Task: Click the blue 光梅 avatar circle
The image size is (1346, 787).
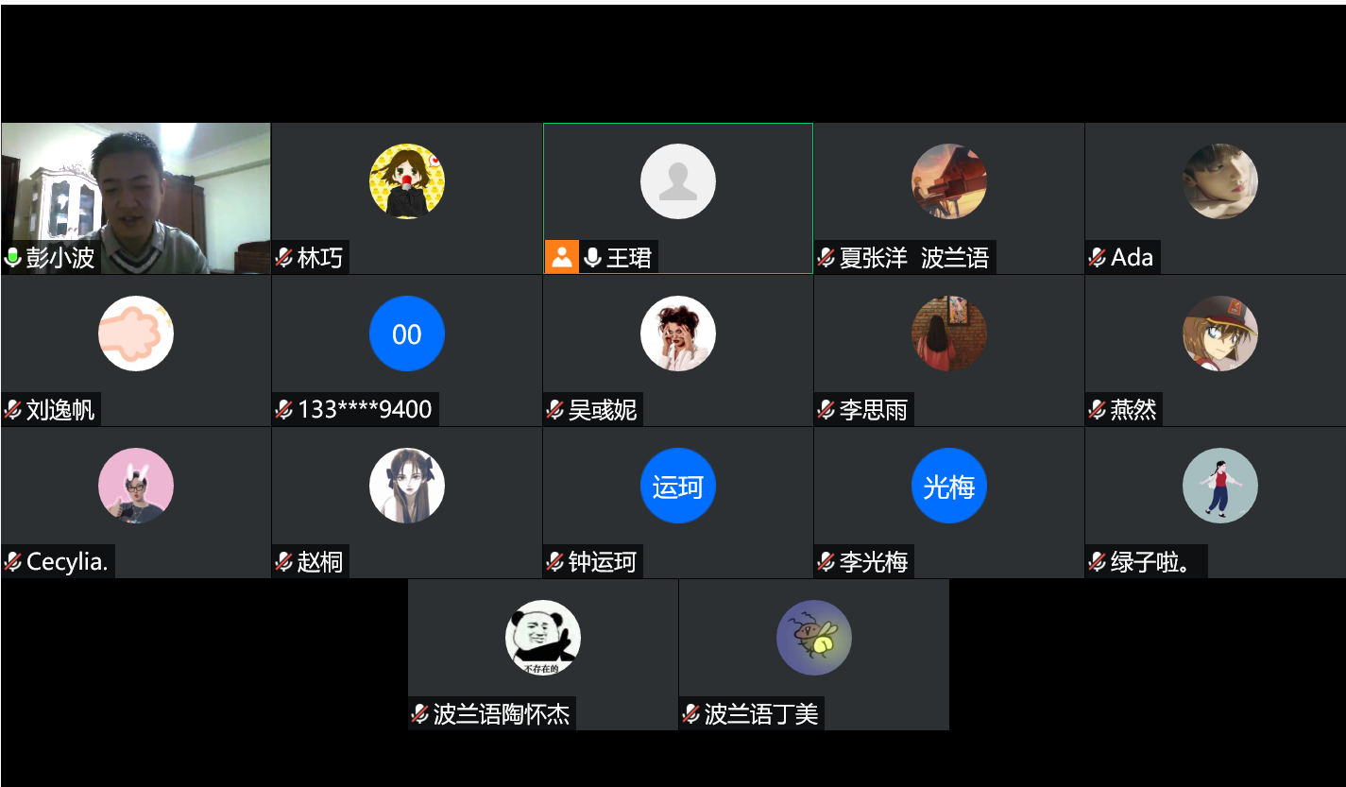Action: (949, 486)
